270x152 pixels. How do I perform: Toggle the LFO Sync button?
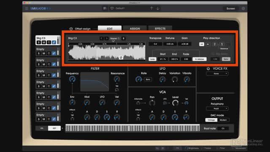point(148,79)
